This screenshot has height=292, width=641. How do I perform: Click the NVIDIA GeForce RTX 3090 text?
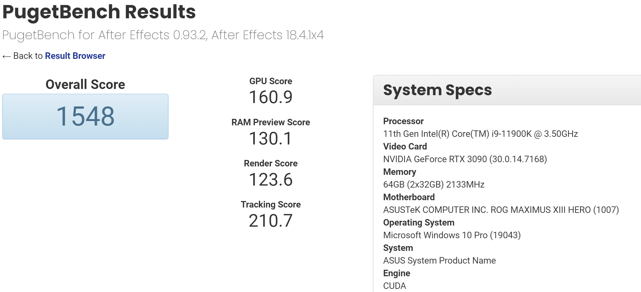(x=465, y=159)
